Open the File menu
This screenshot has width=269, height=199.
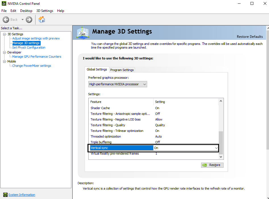click(4, 11)
